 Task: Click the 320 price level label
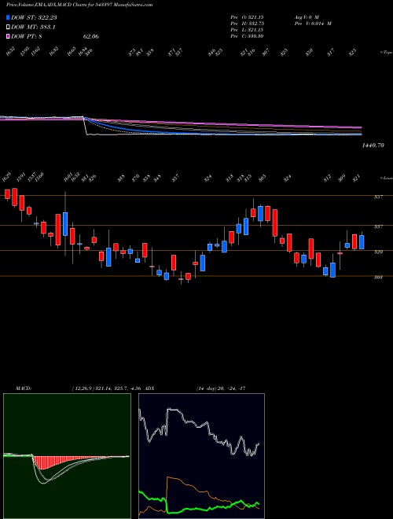pos(378,252)
